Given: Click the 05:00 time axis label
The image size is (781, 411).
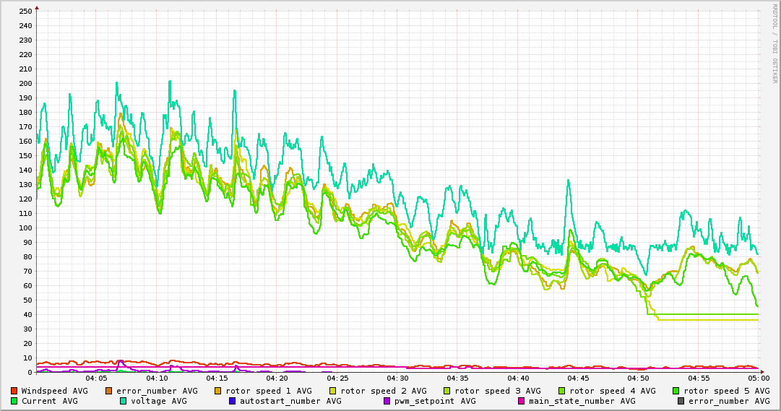Looking at the screenshot, I should pyautogui.click(x=758, y=378).
